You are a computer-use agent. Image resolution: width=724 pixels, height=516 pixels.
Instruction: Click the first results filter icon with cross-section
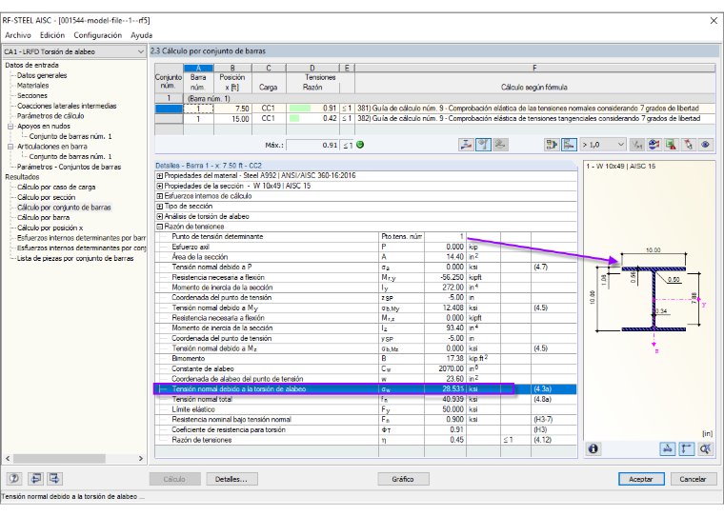pyautogui.click(x=466, y=145)
